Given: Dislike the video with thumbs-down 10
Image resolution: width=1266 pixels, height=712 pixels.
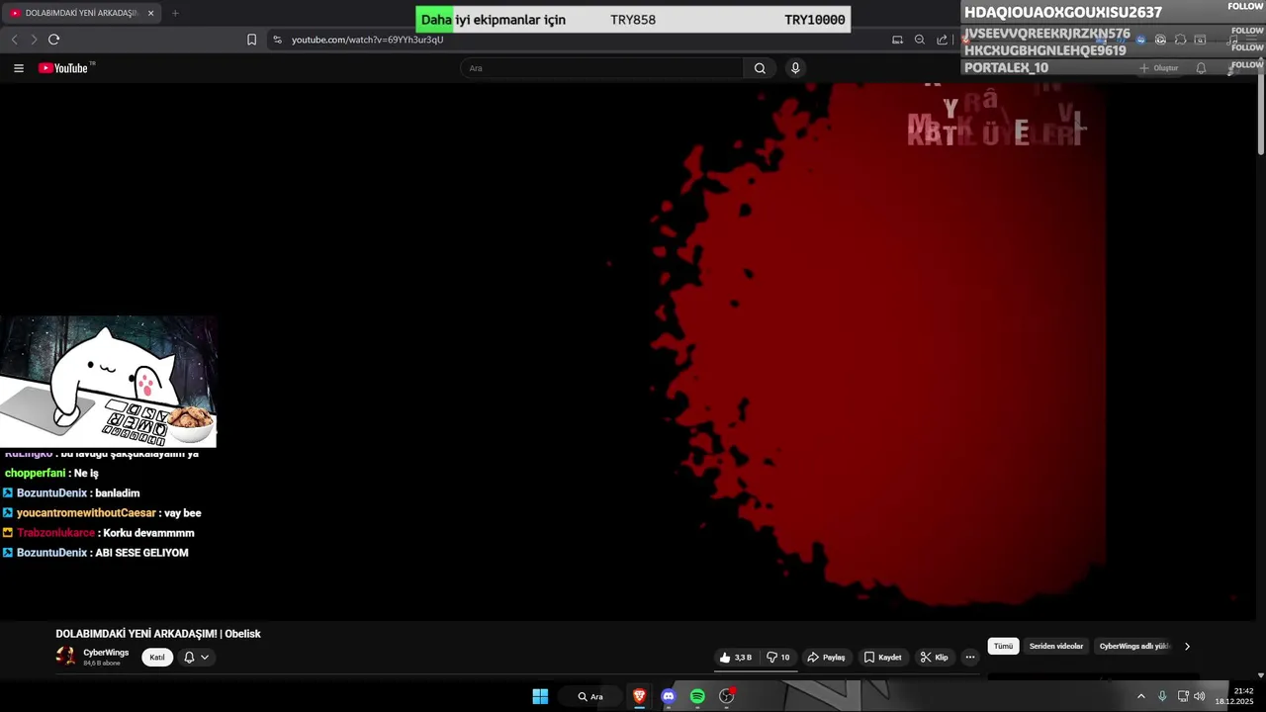Looking at the screenshot, I should 778,658.
